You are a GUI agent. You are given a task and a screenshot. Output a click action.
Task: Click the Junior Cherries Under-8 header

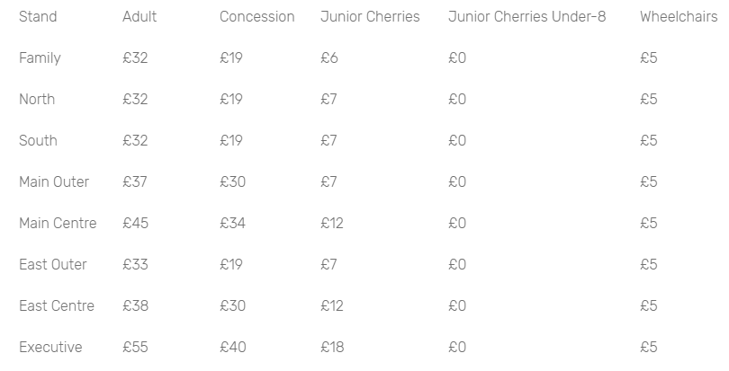(x=526, y=17)
